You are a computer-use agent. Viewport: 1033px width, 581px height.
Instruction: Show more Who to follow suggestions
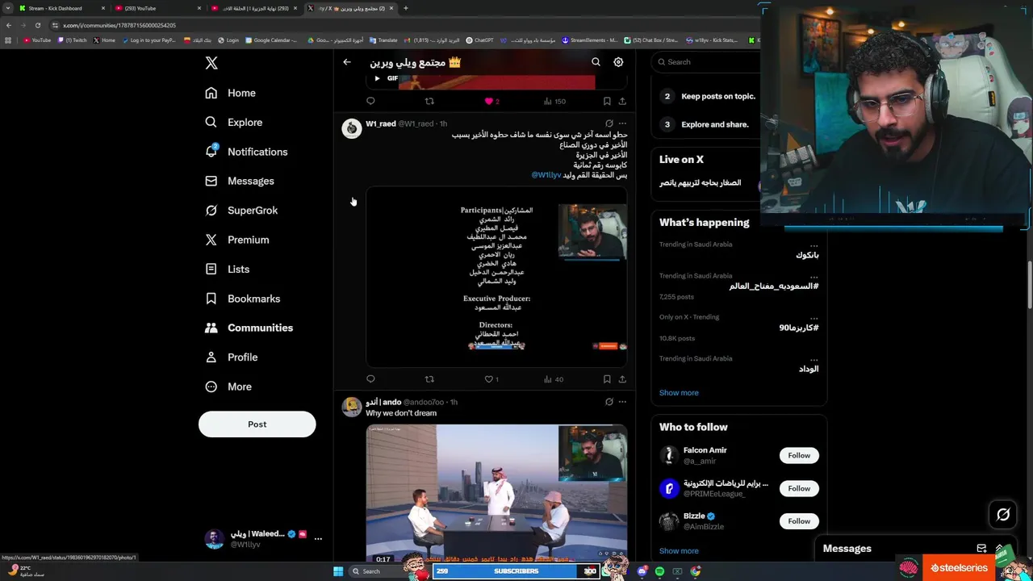click(x=679, y=551)
